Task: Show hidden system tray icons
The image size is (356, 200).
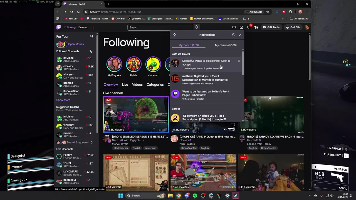Action: pos(310,196)
